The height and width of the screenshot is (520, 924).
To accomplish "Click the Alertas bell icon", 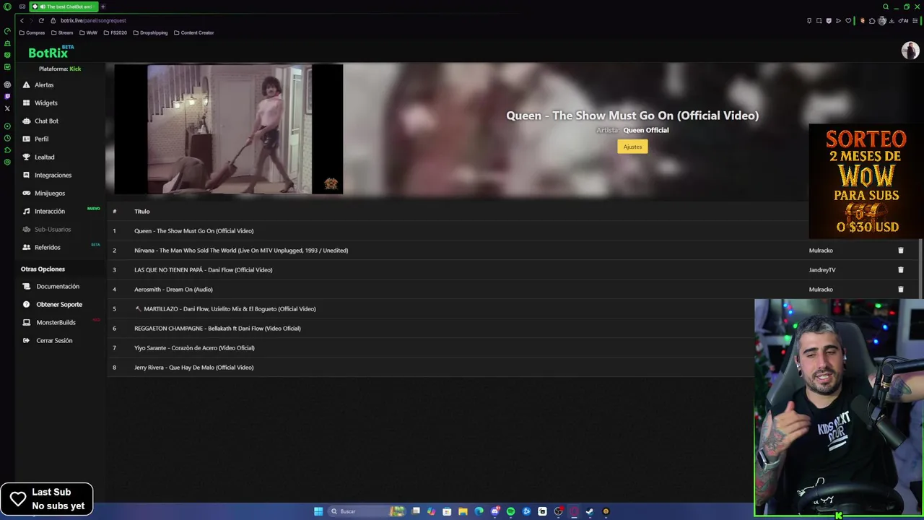I will point(27,84).
